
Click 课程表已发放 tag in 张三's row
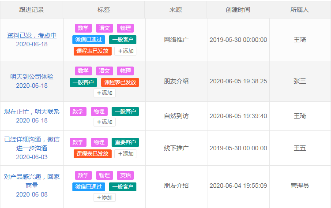120,82
